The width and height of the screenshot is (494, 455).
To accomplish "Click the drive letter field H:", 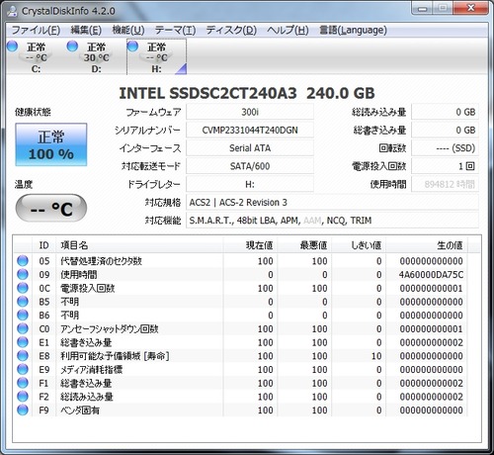I will (x=250, y=184).
